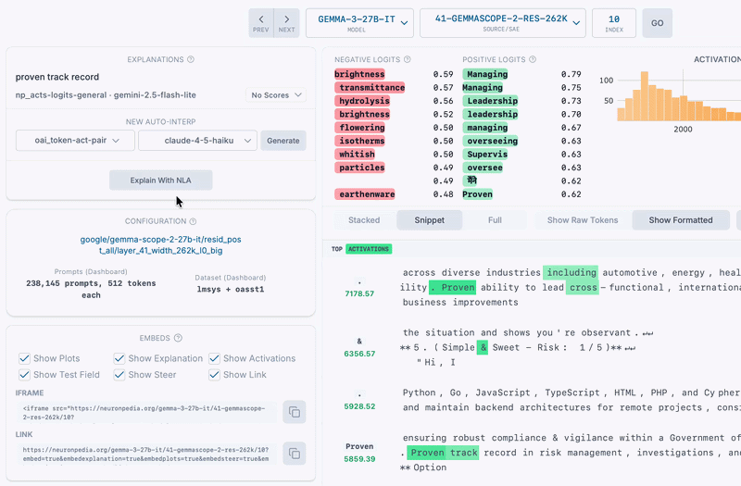Click the help icon beside EMBEDS
The image size is (741, 486).
tap(178, 338)
